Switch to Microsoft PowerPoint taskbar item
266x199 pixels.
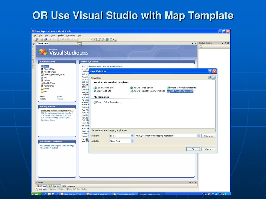[x=98, y=194]
